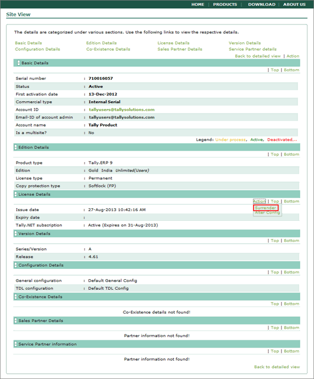Click Action link beside Back to detailed view
Viewport: 314px width, 379px height.
pyautogui.click(x=293, y=56)
